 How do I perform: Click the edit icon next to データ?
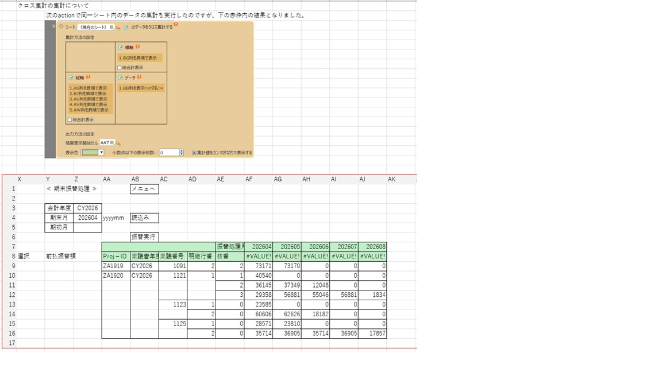coord(121,77)
